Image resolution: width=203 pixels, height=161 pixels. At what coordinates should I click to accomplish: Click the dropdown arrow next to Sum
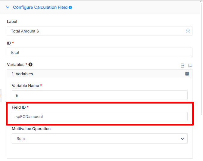182,139
